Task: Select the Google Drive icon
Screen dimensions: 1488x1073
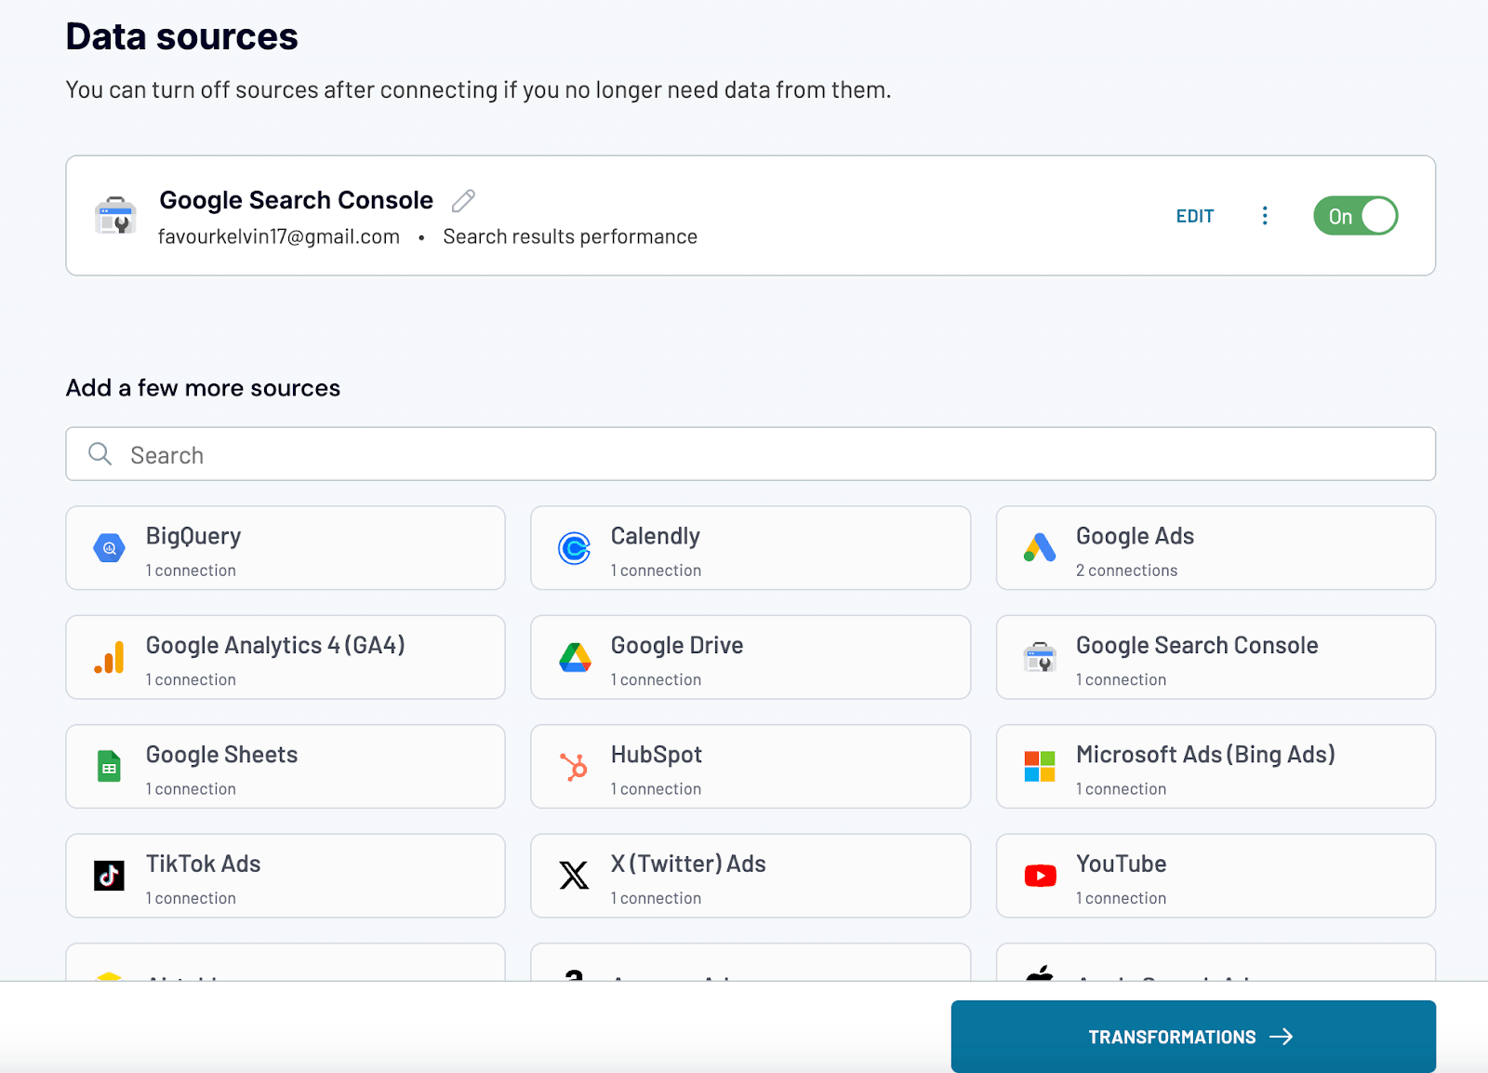Action: pos(575,657)
